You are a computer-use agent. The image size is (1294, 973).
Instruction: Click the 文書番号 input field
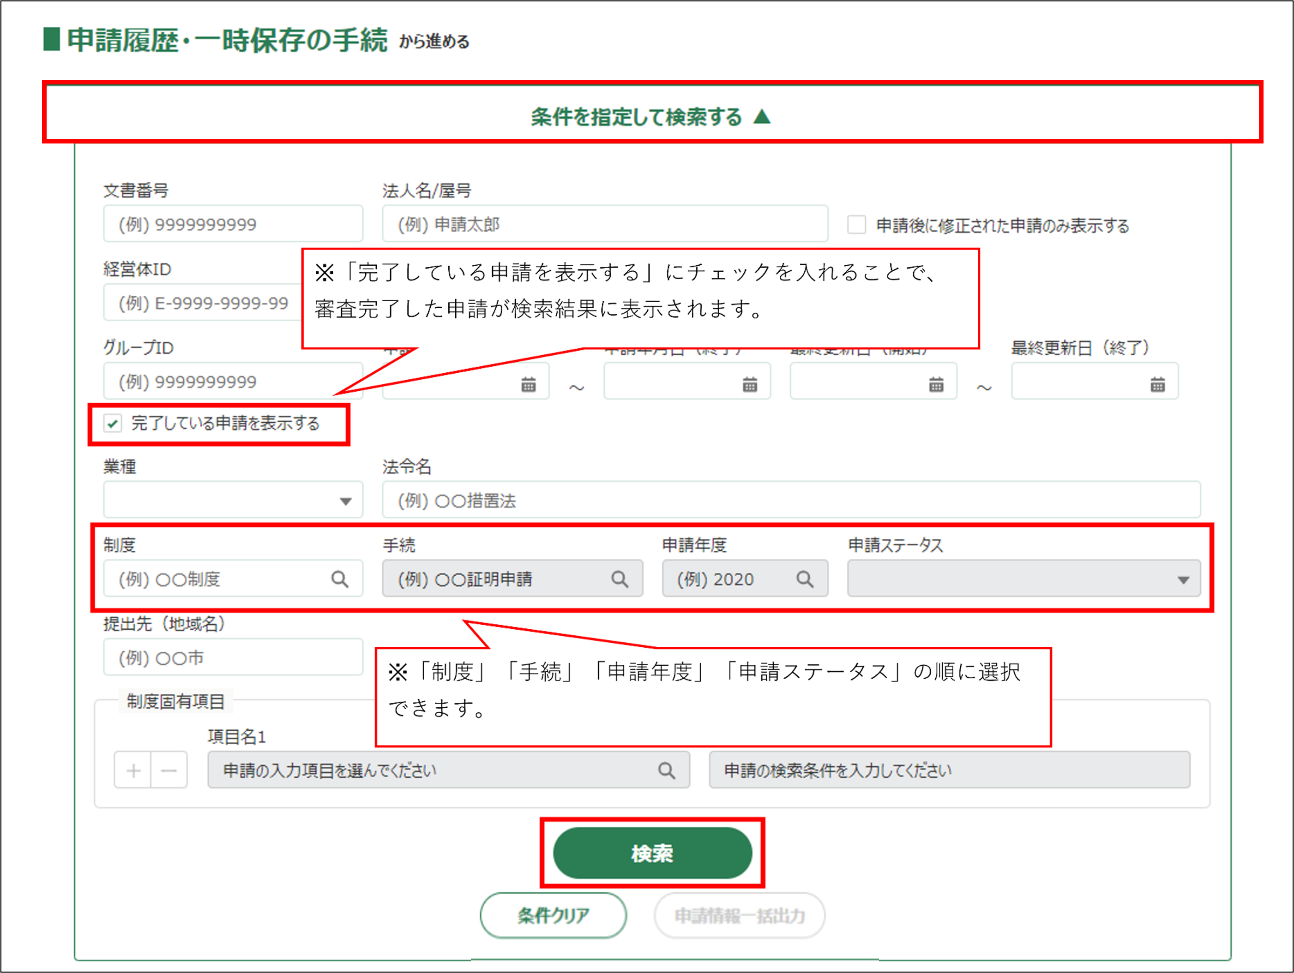click(233, 224)
